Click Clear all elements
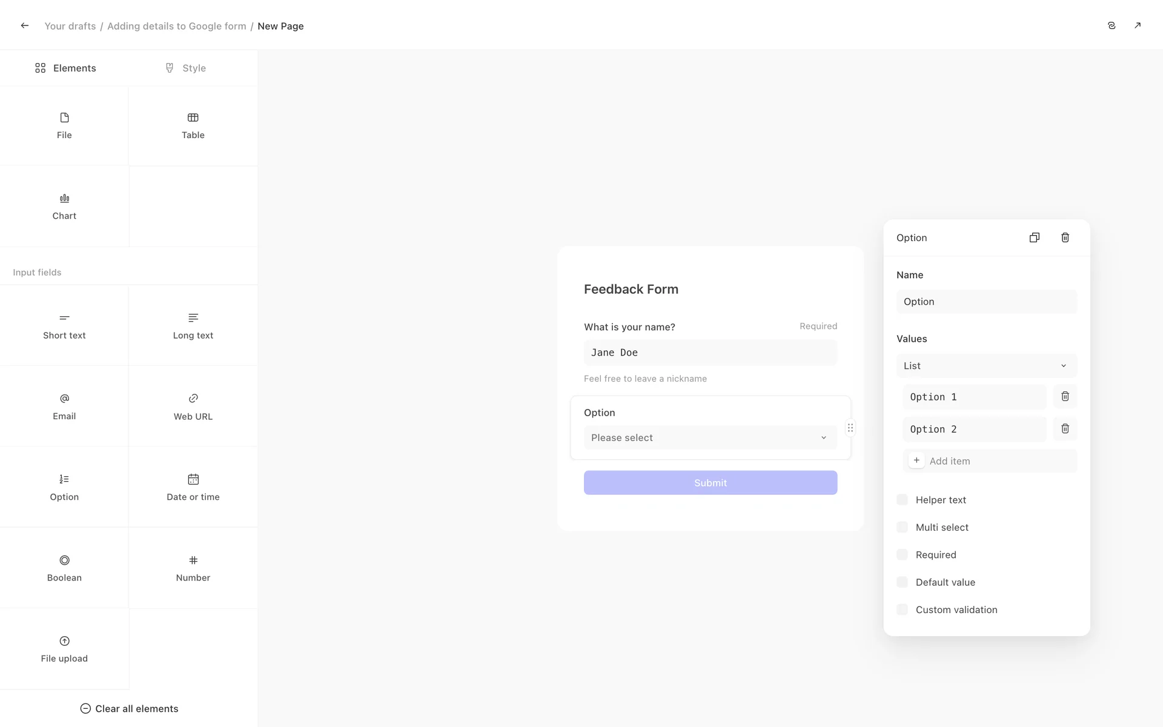This screenshot has width=1163, height=727. 129,709
